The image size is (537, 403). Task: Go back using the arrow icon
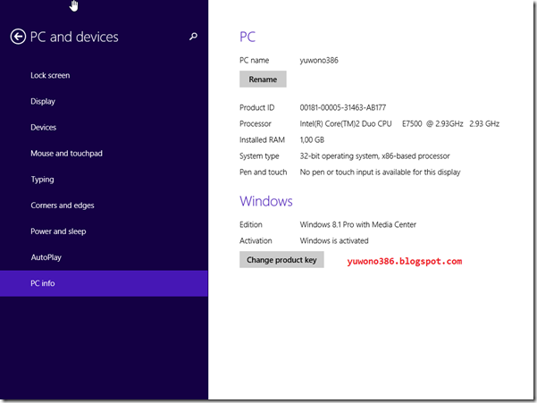coord(18,37)
